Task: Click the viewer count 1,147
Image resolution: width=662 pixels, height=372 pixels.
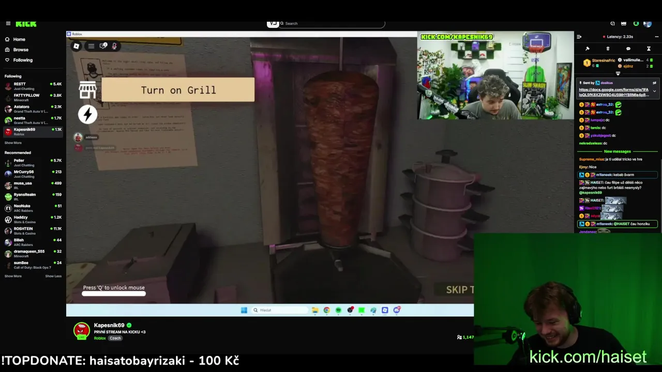Action: pyautogui.click(x=465, y=337)
